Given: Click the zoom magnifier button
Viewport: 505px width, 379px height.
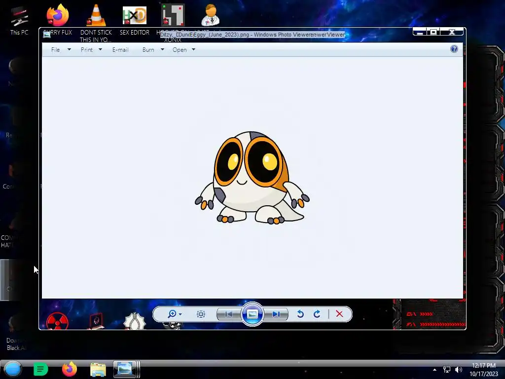Looking at the screenshot, I should [x=172, y=314].
